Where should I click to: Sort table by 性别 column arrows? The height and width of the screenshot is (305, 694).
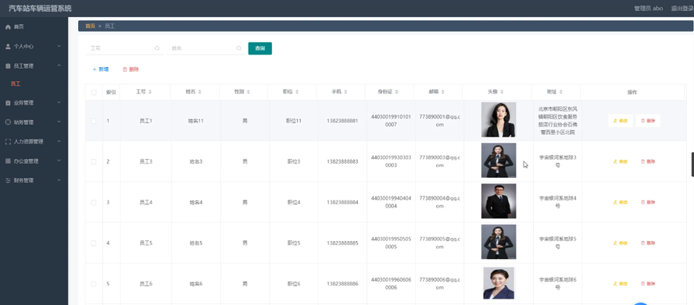point(249,92)
